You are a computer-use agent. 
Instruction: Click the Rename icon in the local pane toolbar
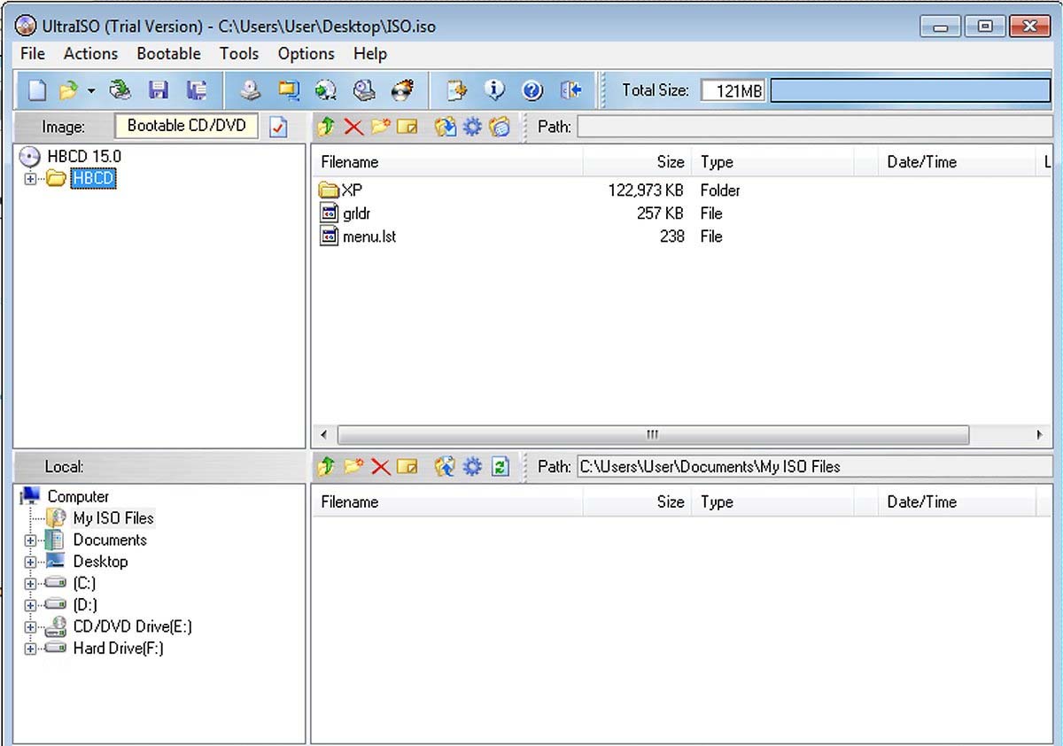[x=407, y=466]
